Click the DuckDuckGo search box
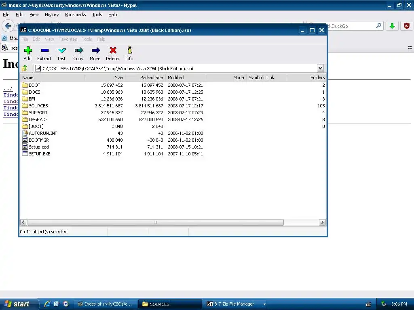This screenshot has width=414, height=310. [344, 26]
